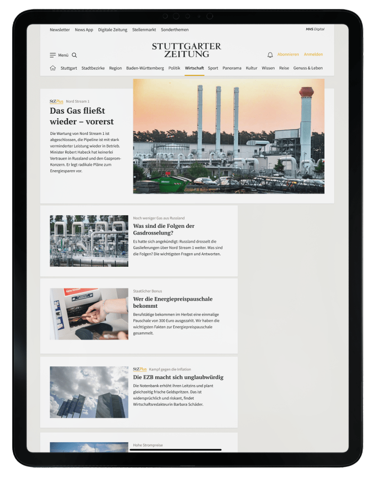The width and height of the screenshot is (373, 479).
Task: Switch to the Sport section
Action: click(x=213, y=68)
